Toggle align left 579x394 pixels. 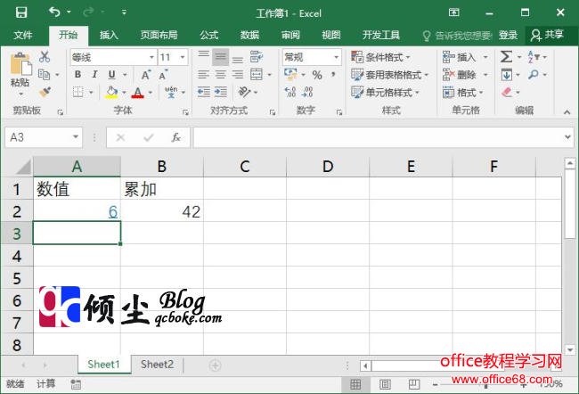tap(203, 75)
